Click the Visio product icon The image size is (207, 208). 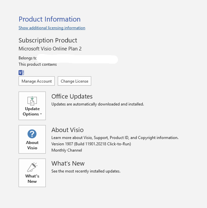21,73
